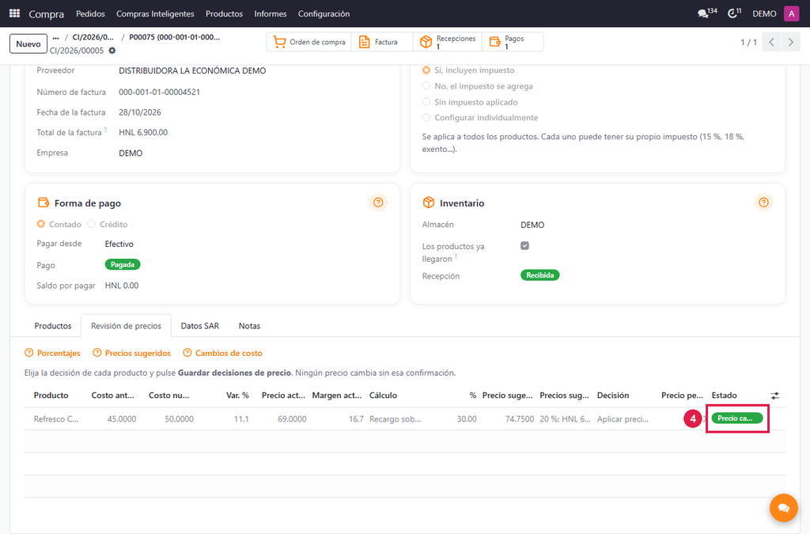Image resolution: width=810 pixels, height=534 pixels.
Task: Select 'No, el impuesto se agrega' option
Action: click(x=477, y=86)
